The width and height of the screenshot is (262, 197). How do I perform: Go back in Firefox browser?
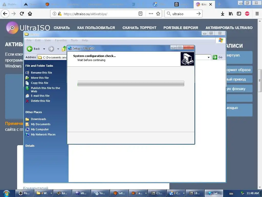click(5, 14)
